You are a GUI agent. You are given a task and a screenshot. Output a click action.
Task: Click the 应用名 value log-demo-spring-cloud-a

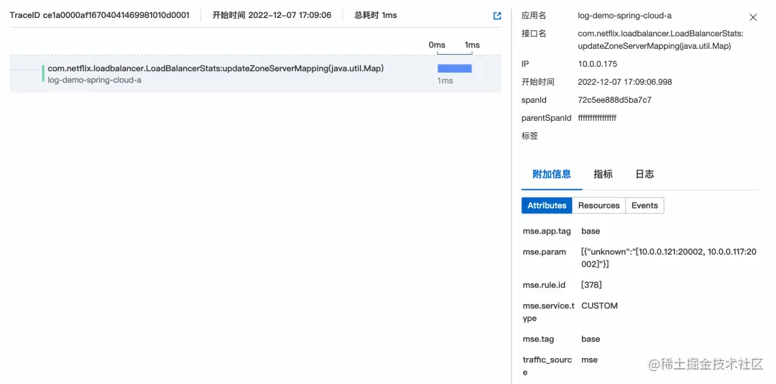click(x=624, y=16)
